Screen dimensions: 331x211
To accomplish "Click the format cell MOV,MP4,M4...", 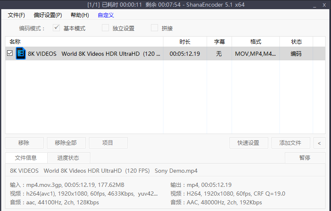I will (255, 54).
